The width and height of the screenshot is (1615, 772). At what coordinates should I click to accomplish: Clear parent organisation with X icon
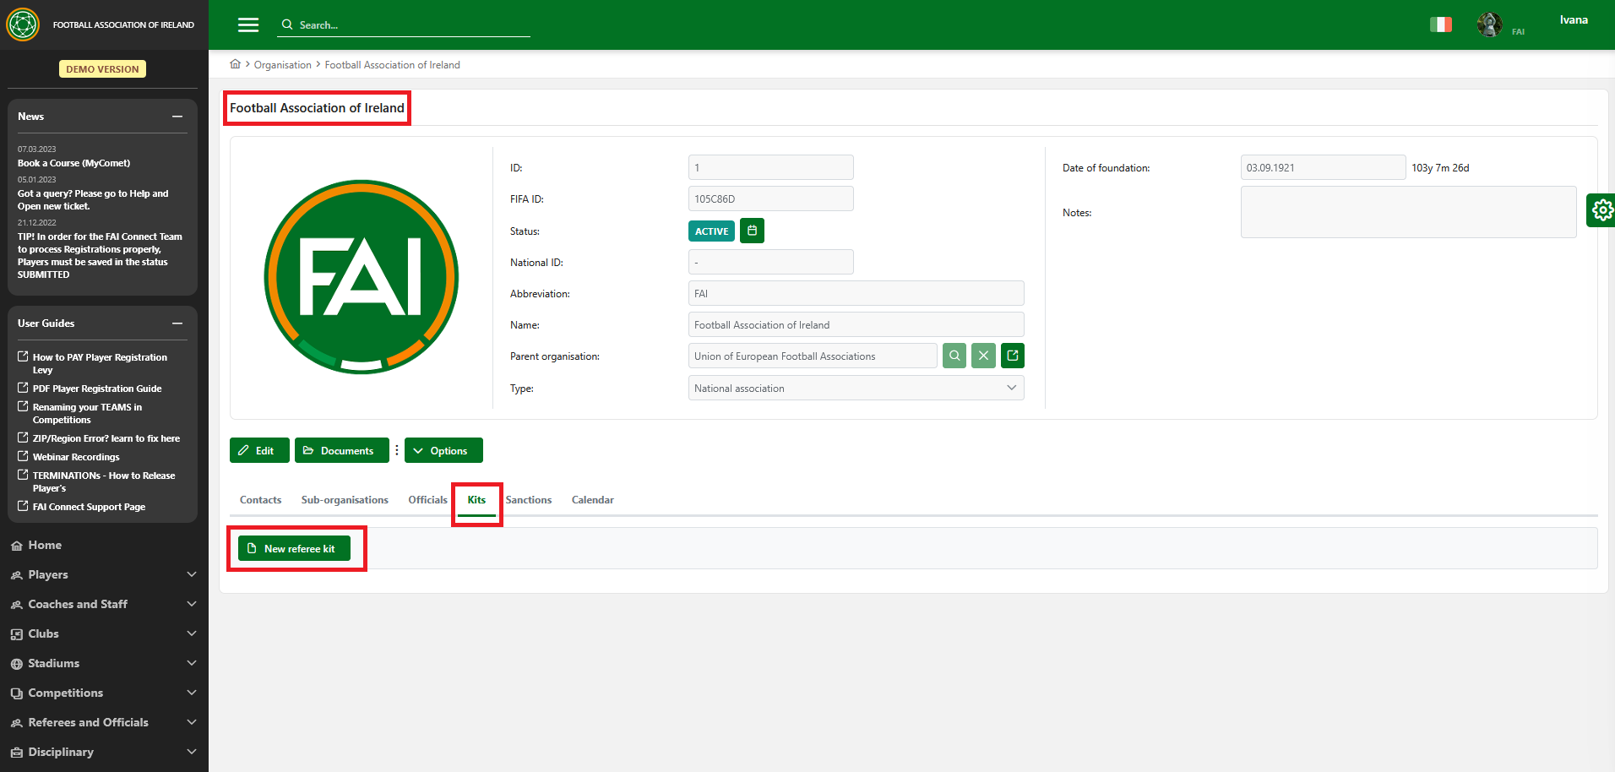click(x=983, y=356)
